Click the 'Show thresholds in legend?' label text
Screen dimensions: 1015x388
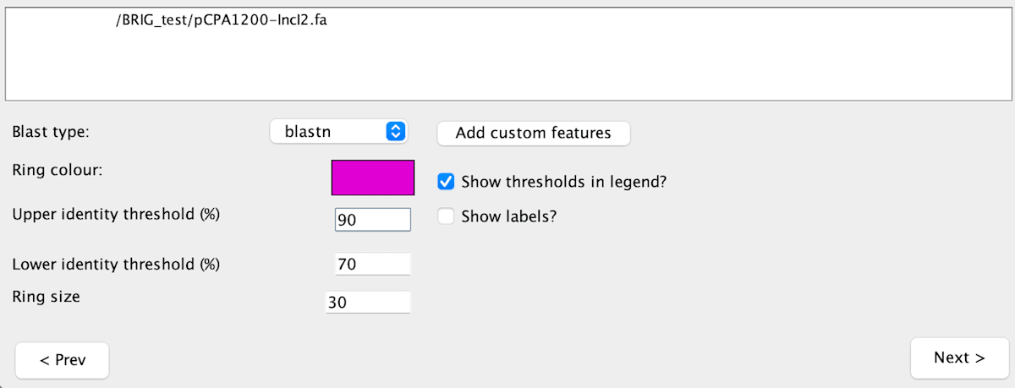click(x=564, y=181)
